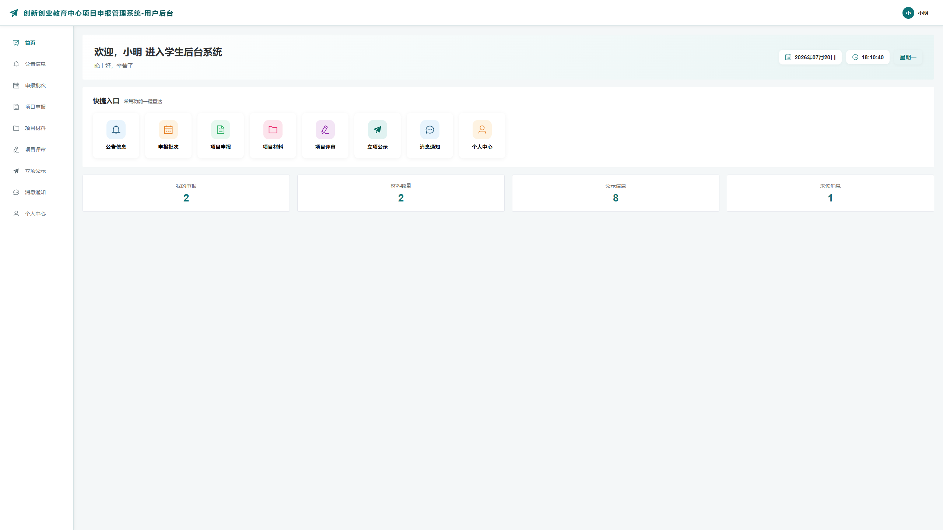
Task: Click the 公告信息 quick-entry label
Action: [116, 147]
